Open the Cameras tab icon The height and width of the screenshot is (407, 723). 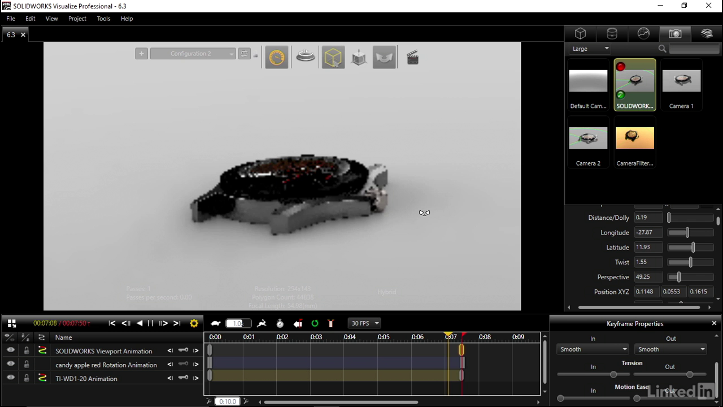click(x=675, y=33)
